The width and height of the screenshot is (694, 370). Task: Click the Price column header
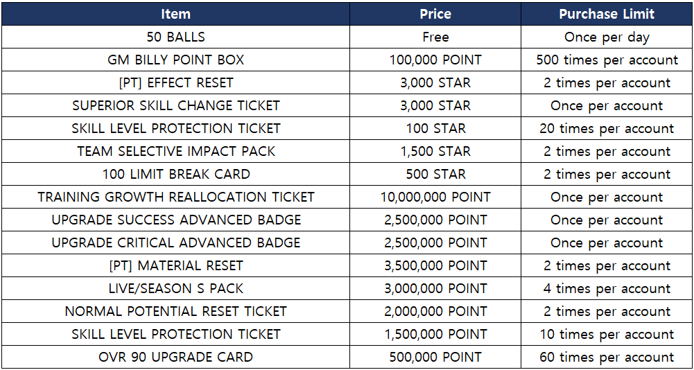[435, 14]
